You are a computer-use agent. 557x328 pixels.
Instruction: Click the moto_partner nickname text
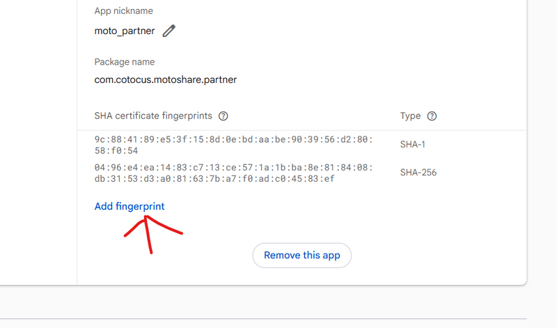point(125,31)
